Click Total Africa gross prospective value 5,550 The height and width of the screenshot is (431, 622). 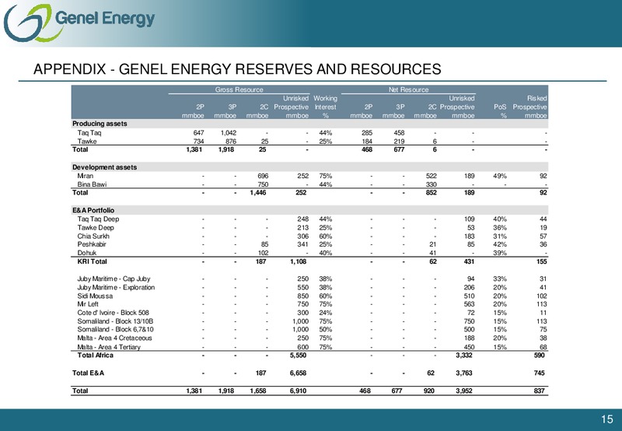tap(298, 356)
